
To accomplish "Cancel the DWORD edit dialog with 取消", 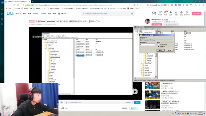I will [x=169, y=50].
